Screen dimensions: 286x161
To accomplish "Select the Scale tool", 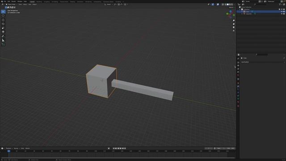I will [3, 28].
